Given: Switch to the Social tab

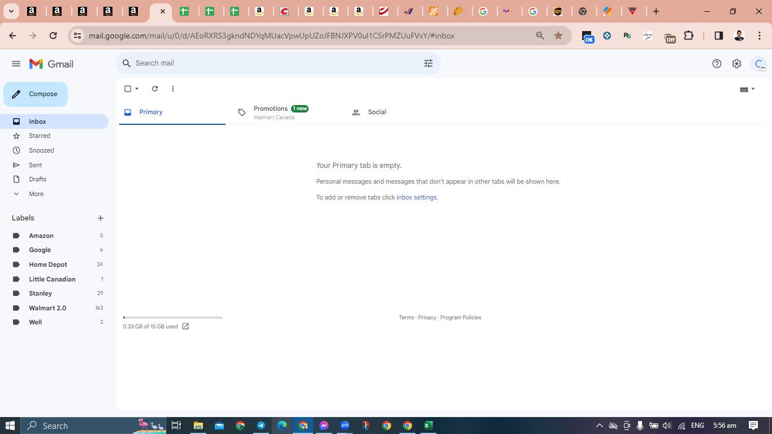Looking at the screenshot, I should [400, 112].
